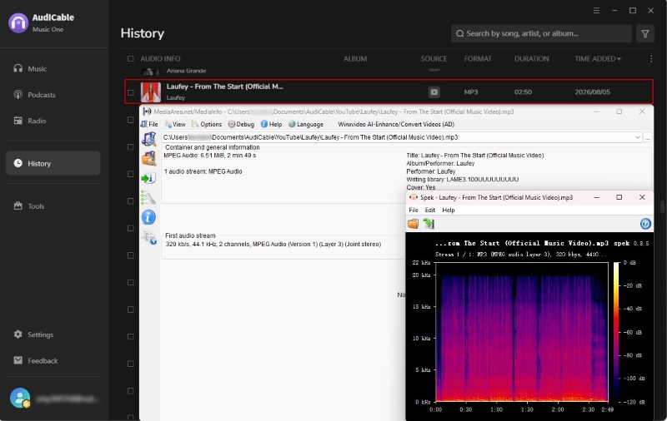The width and height of the screenshot is (667, 421).
Task: Click the 'Laufey - From The Start' song title
Action: [224, 87]
